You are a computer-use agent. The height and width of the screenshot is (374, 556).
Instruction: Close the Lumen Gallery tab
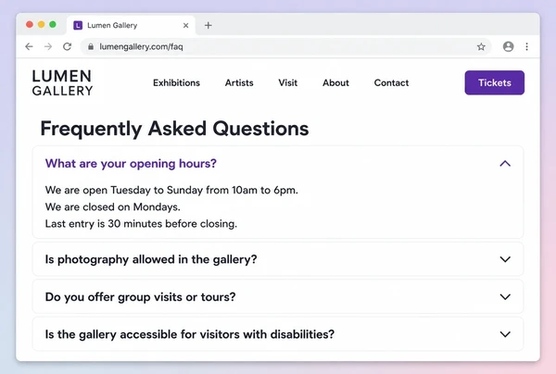click(186, 26)
